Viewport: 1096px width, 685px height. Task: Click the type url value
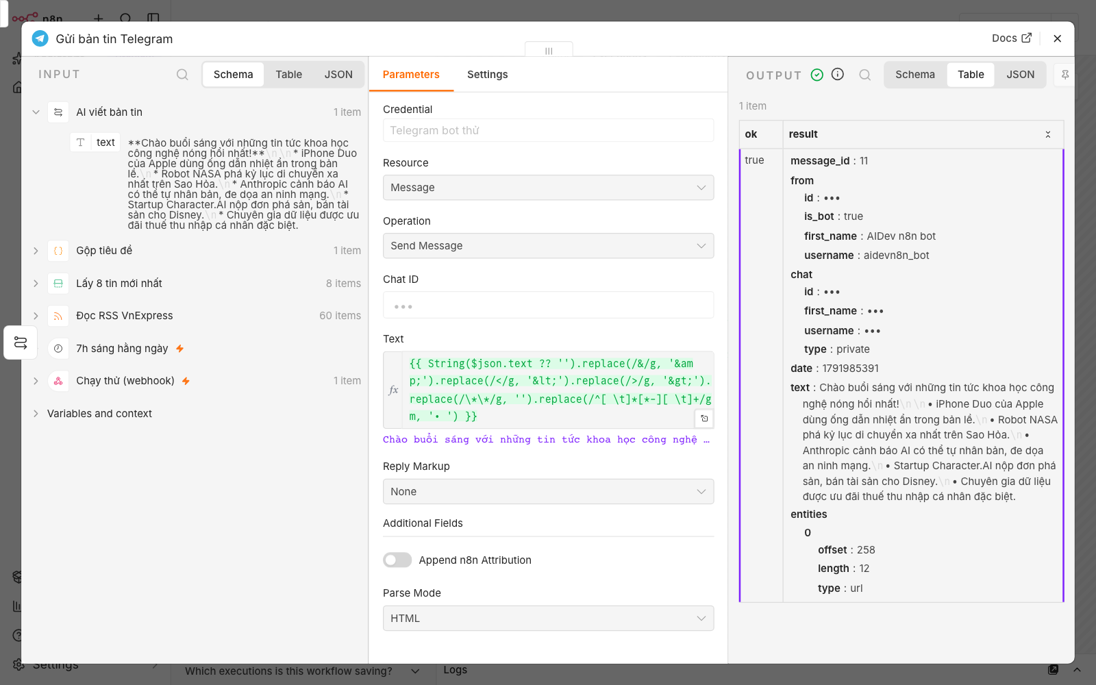(856, 588)
